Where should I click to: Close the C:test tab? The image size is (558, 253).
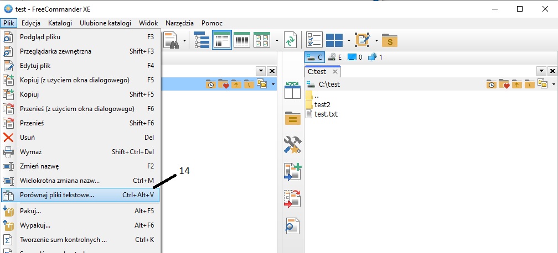(334, 71)
